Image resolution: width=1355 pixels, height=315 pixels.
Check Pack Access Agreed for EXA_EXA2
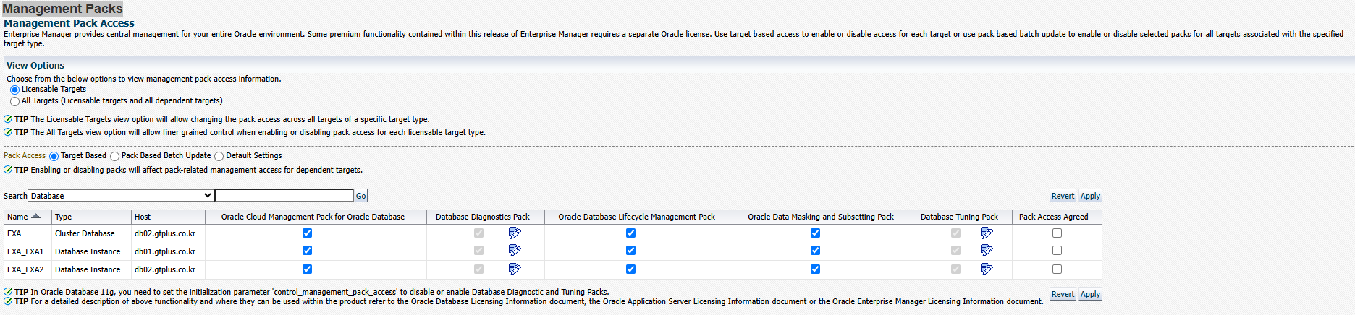1057,269
